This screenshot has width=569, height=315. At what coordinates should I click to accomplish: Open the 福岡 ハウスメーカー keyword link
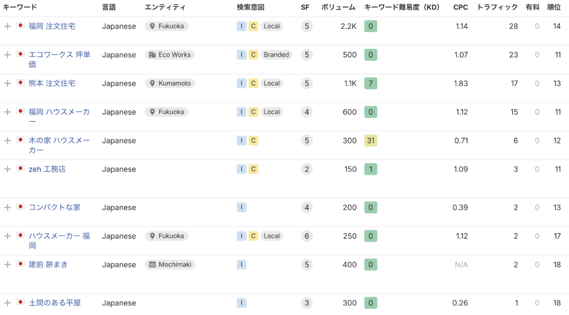coord(59,112)
